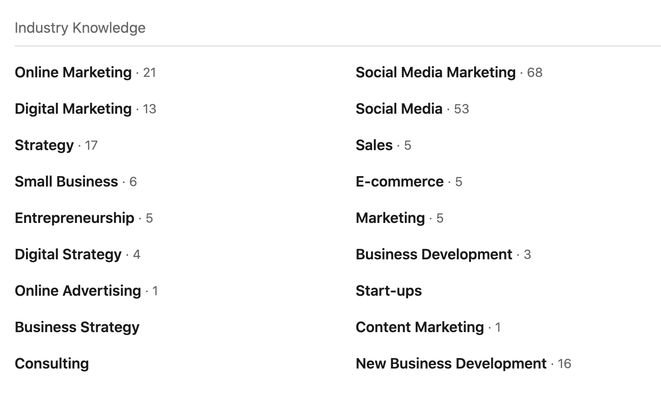
Task: Open the 16 endorsements for New Business Development
Action: coord(564,364)
